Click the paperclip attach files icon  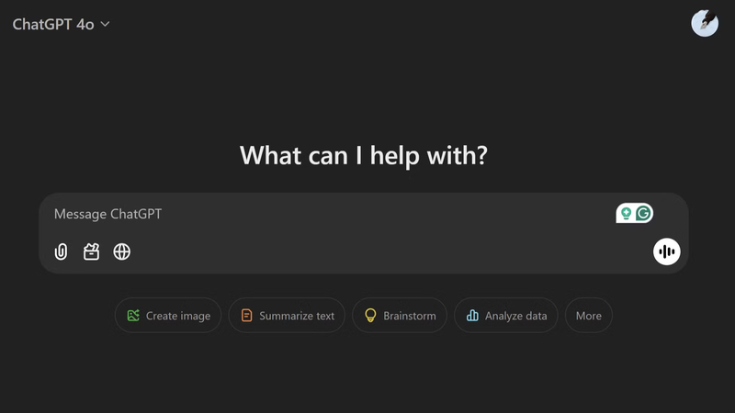pyautogui.click(x=61, y=251)
